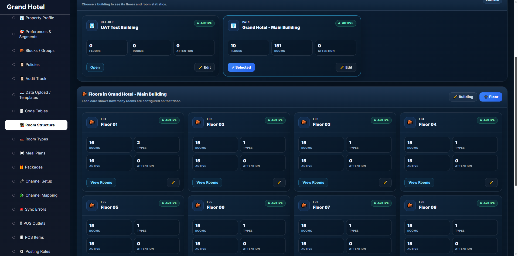Go to Blocks / Groups
This screenshot has width=518, height=256.
tap(36, 50)
